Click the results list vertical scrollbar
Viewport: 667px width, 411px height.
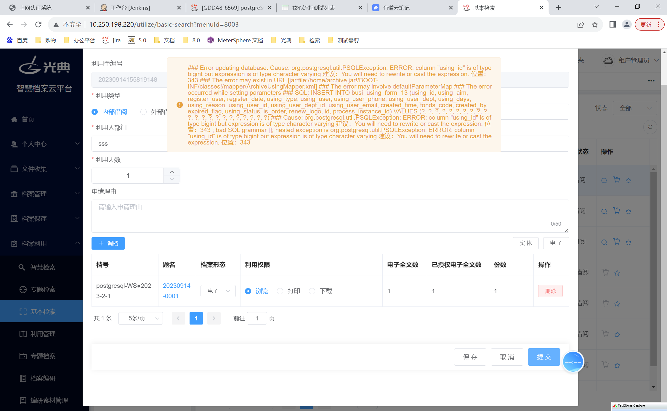tap(653, 269)
